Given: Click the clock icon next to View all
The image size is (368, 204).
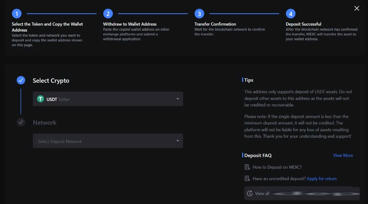Looking at the screenshot, I should tap(250, 193).
